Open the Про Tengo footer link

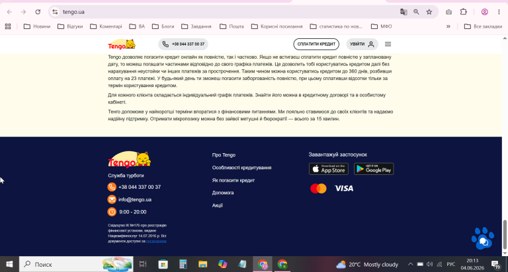pyautogui.click(x=224, y=155)
